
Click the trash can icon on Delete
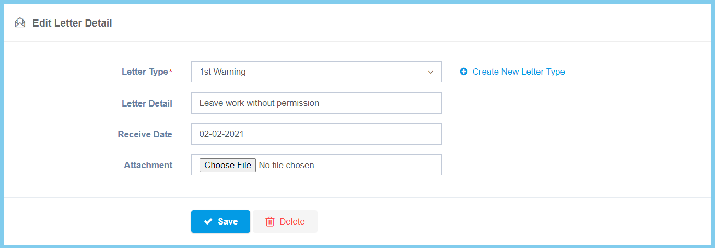point(270,222)
